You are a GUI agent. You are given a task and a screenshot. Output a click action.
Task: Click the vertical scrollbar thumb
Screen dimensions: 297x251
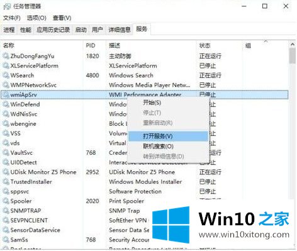tap(293, 55)
